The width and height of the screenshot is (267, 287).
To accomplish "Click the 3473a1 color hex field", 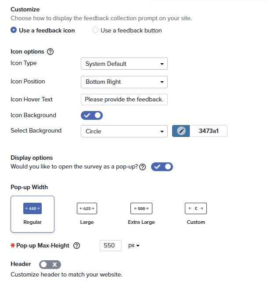I will click(208, 131).
